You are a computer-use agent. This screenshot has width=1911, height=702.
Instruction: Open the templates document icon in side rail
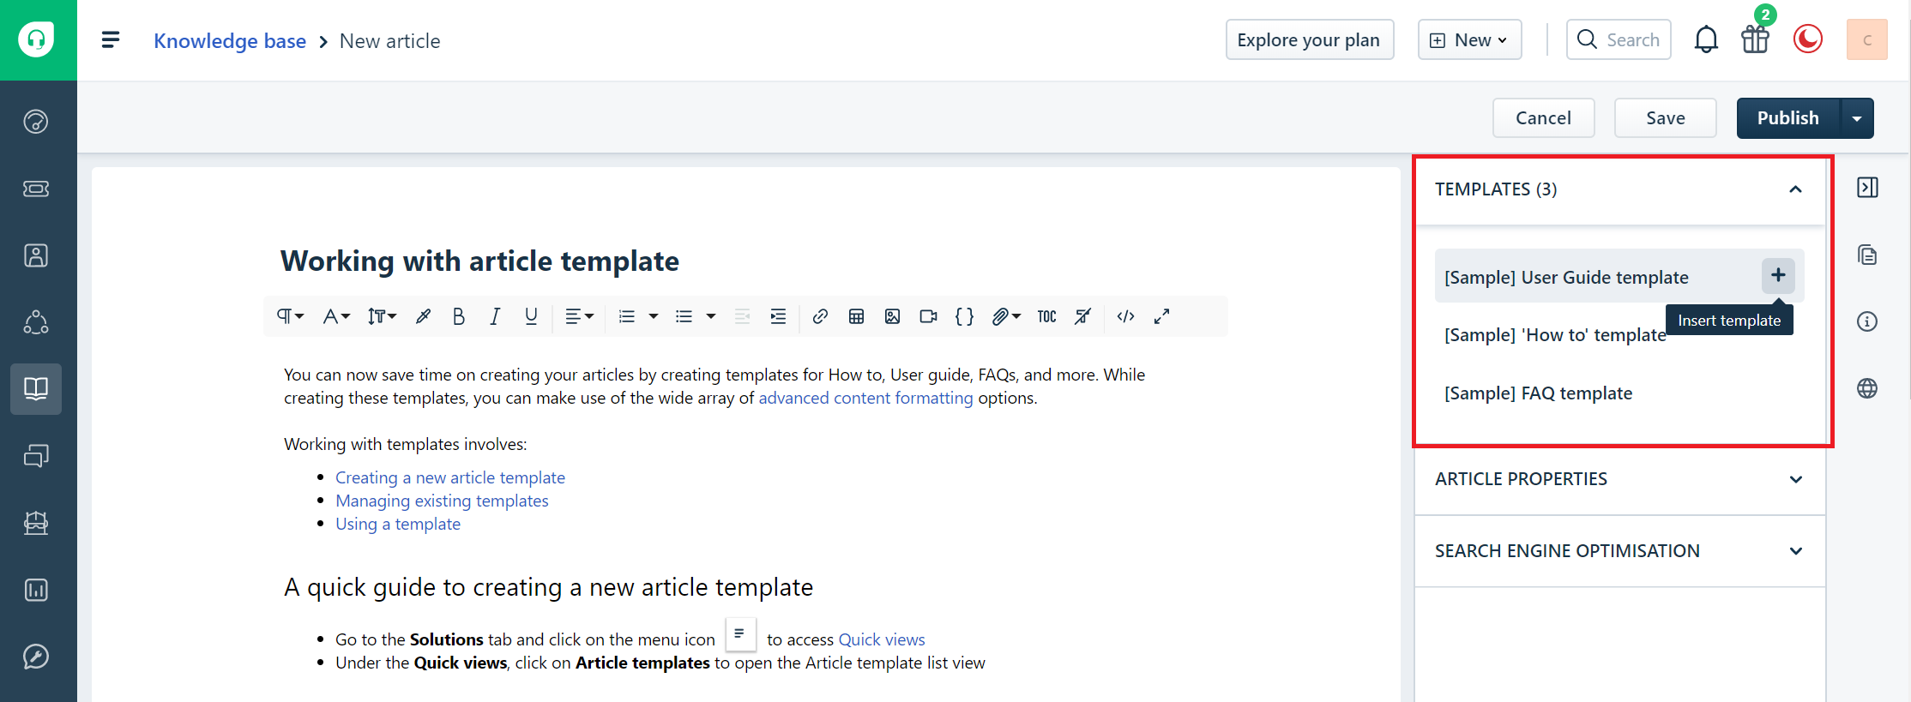(1867, 255)
